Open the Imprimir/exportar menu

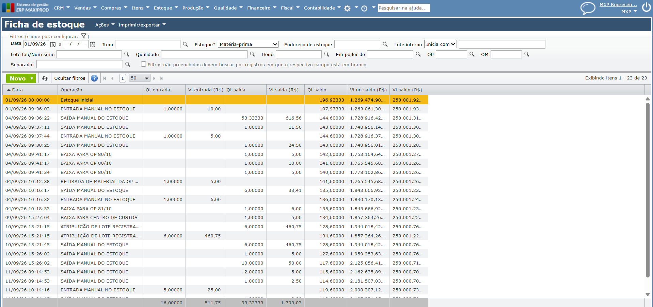pos(142,25)
